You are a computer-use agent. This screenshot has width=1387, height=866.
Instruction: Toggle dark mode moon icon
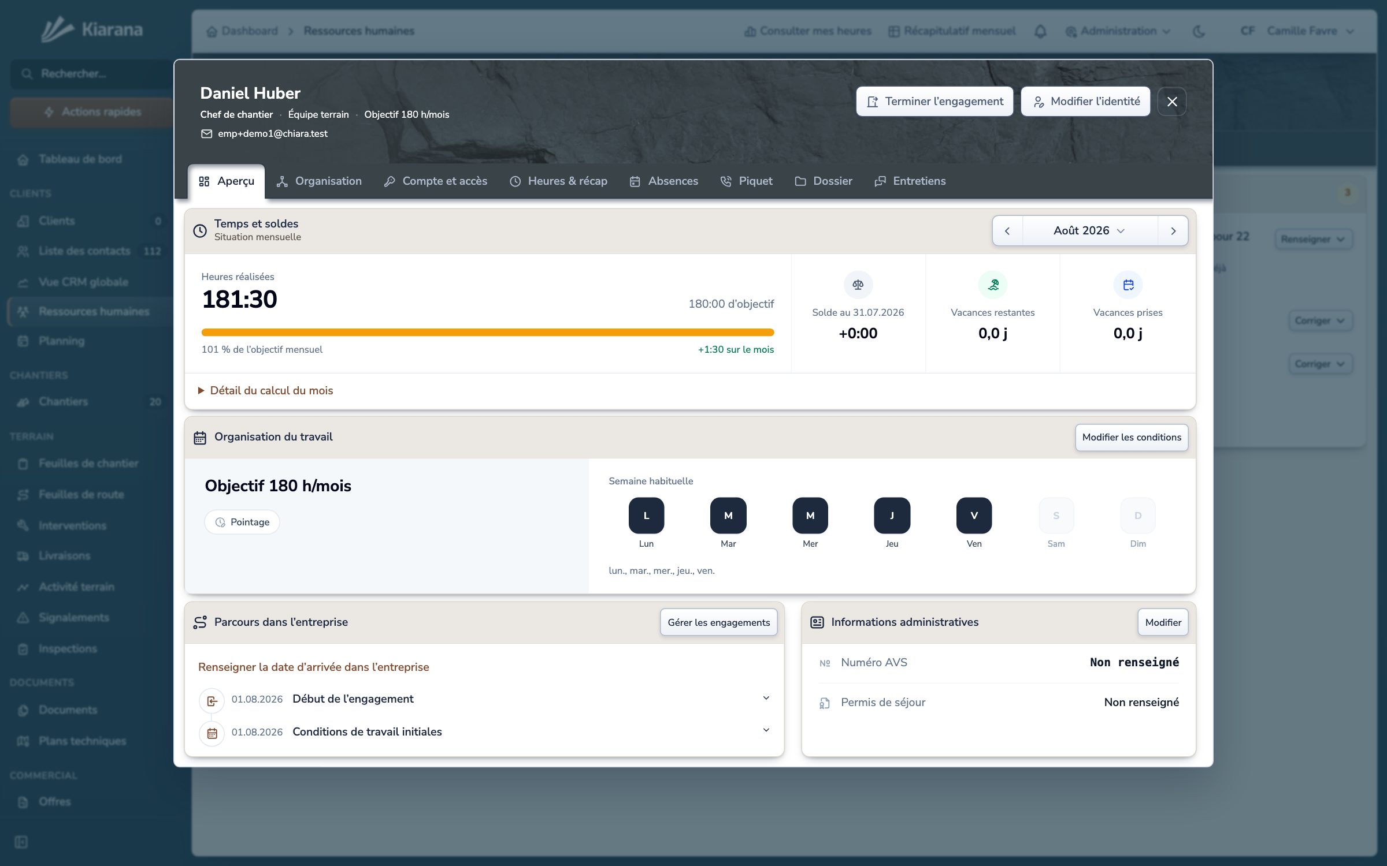pyautogui.click(x=1199, y=31)
